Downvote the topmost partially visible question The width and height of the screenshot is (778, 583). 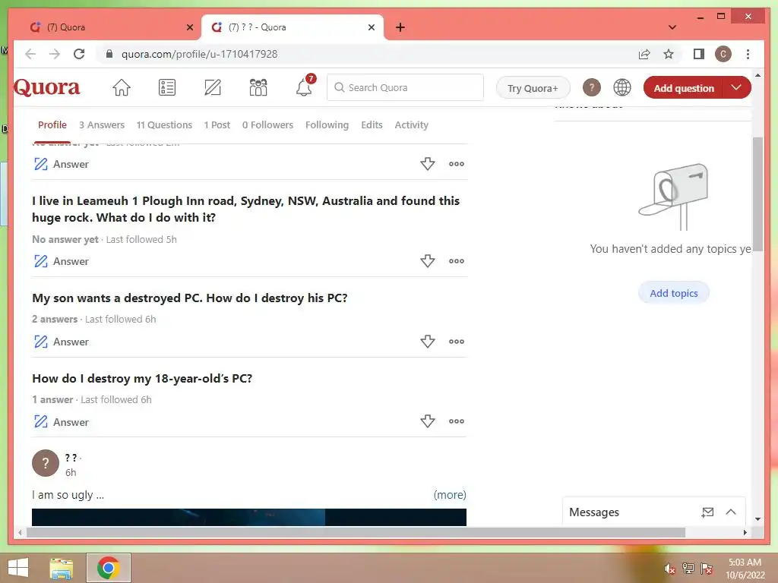(427, 164)
